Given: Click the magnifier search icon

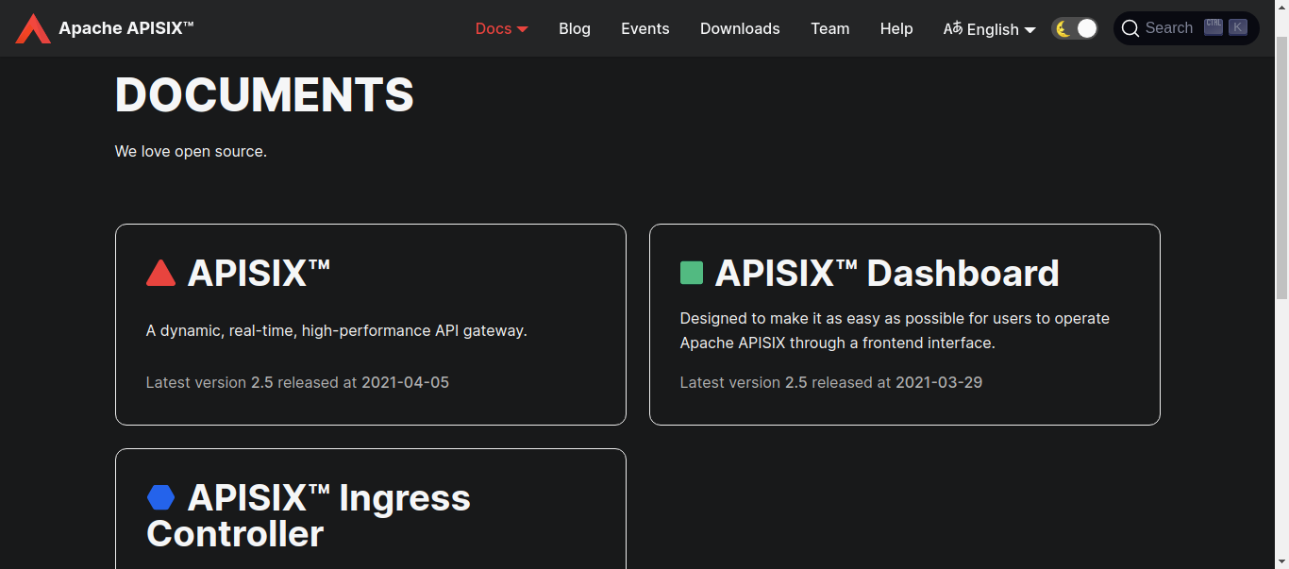Looking at the screenshot, I should (1130, 28).
